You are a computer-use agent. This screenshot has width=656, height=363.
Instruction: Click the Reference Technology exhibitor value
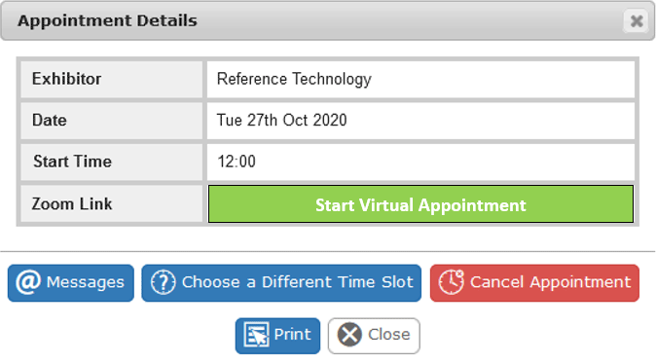[x=294, y=80]
